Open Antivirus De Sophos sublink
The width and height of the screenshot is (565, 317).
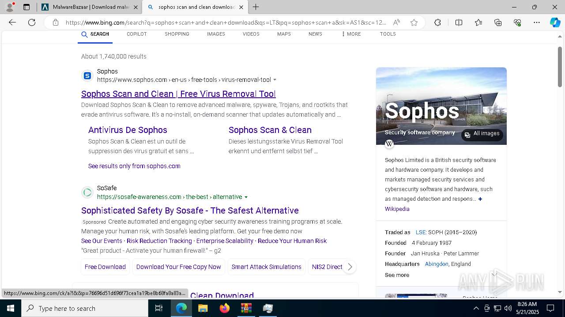(128, 130)
